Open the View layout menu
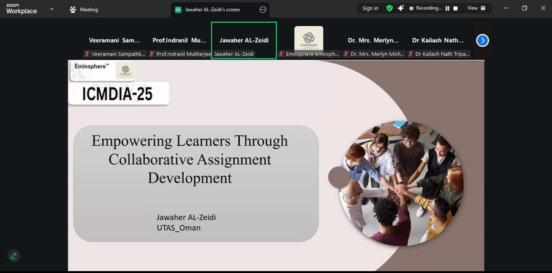This screenshot has width=552, height=273. click(476, 8)
